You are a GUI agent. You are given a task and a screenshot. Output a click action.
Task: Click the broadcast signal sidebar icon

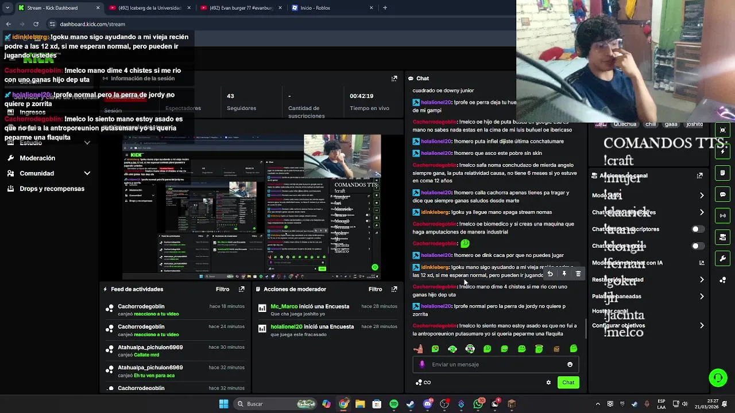723,216
